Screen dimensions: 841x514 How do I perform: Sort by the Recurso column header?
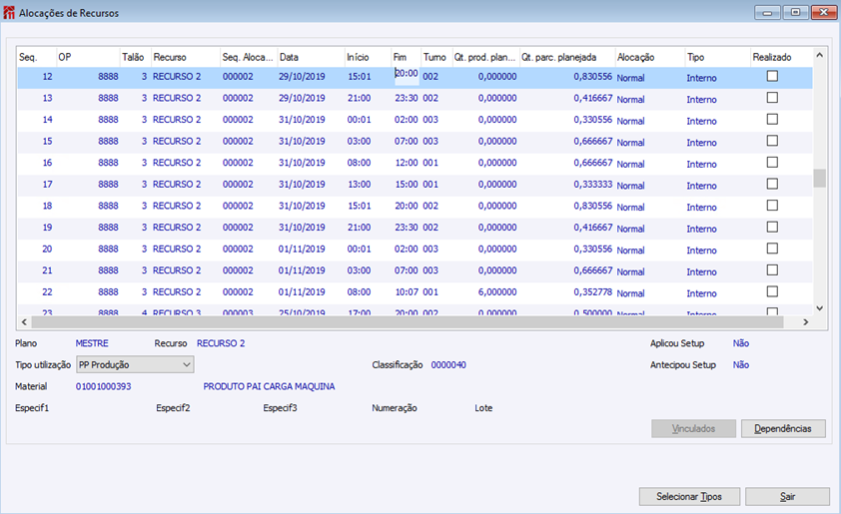pyautogui.click(x=183, y=58)
